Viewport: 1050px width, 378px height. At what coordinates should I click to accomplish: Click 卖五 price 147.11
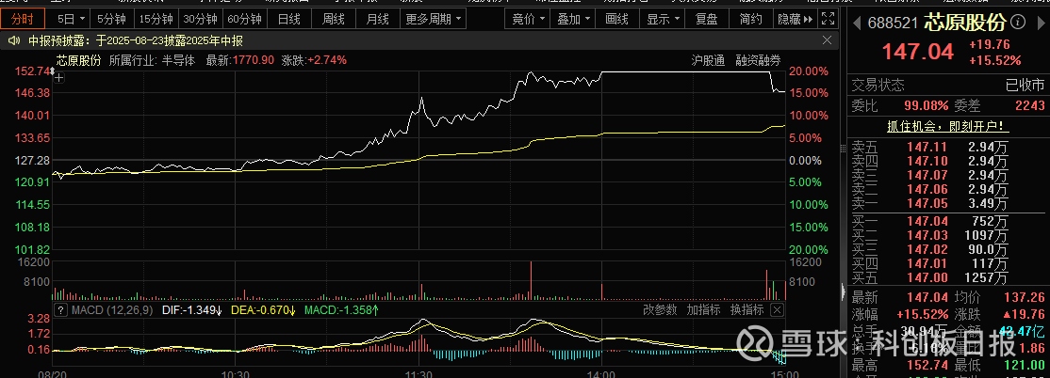[927, 147]
